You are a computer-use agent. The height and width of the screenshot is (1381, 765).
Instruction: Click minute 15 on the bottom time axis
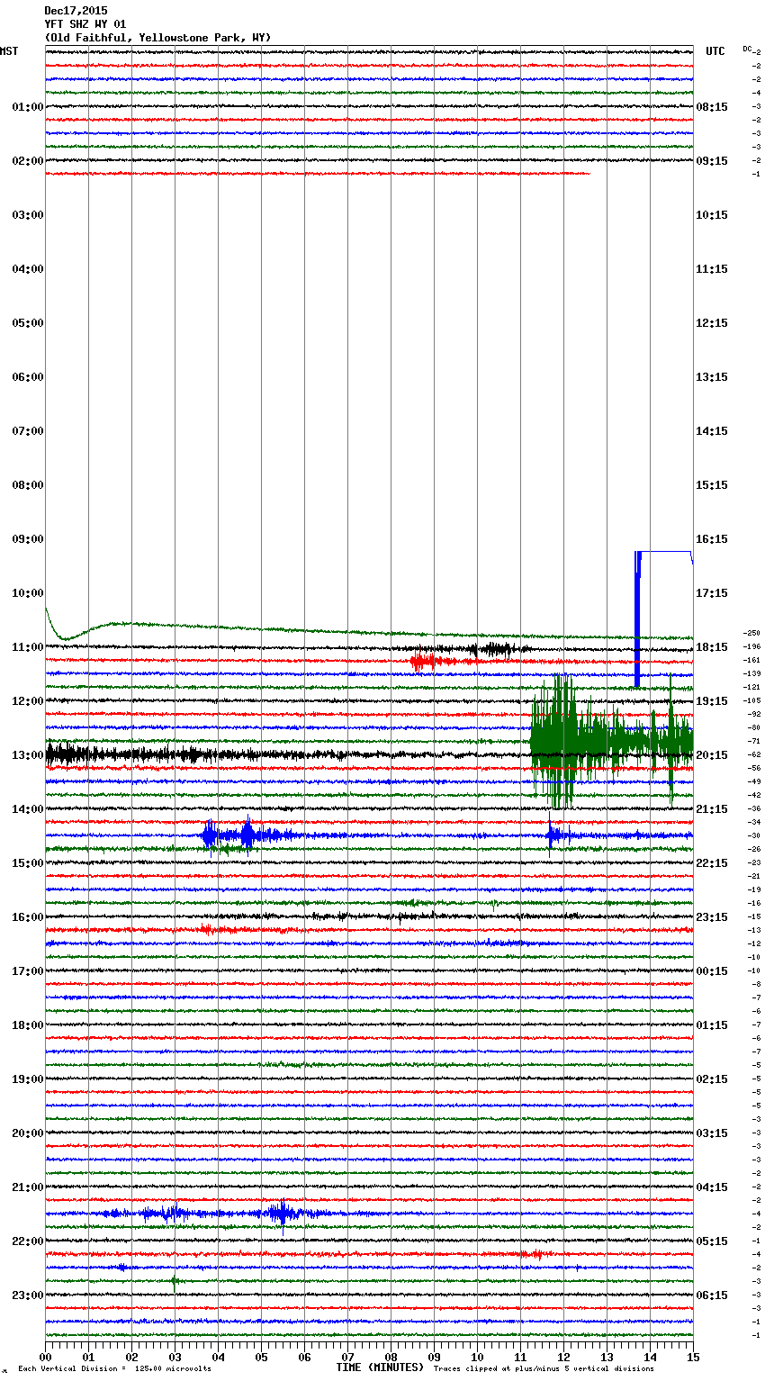(x=693, y=1357)
